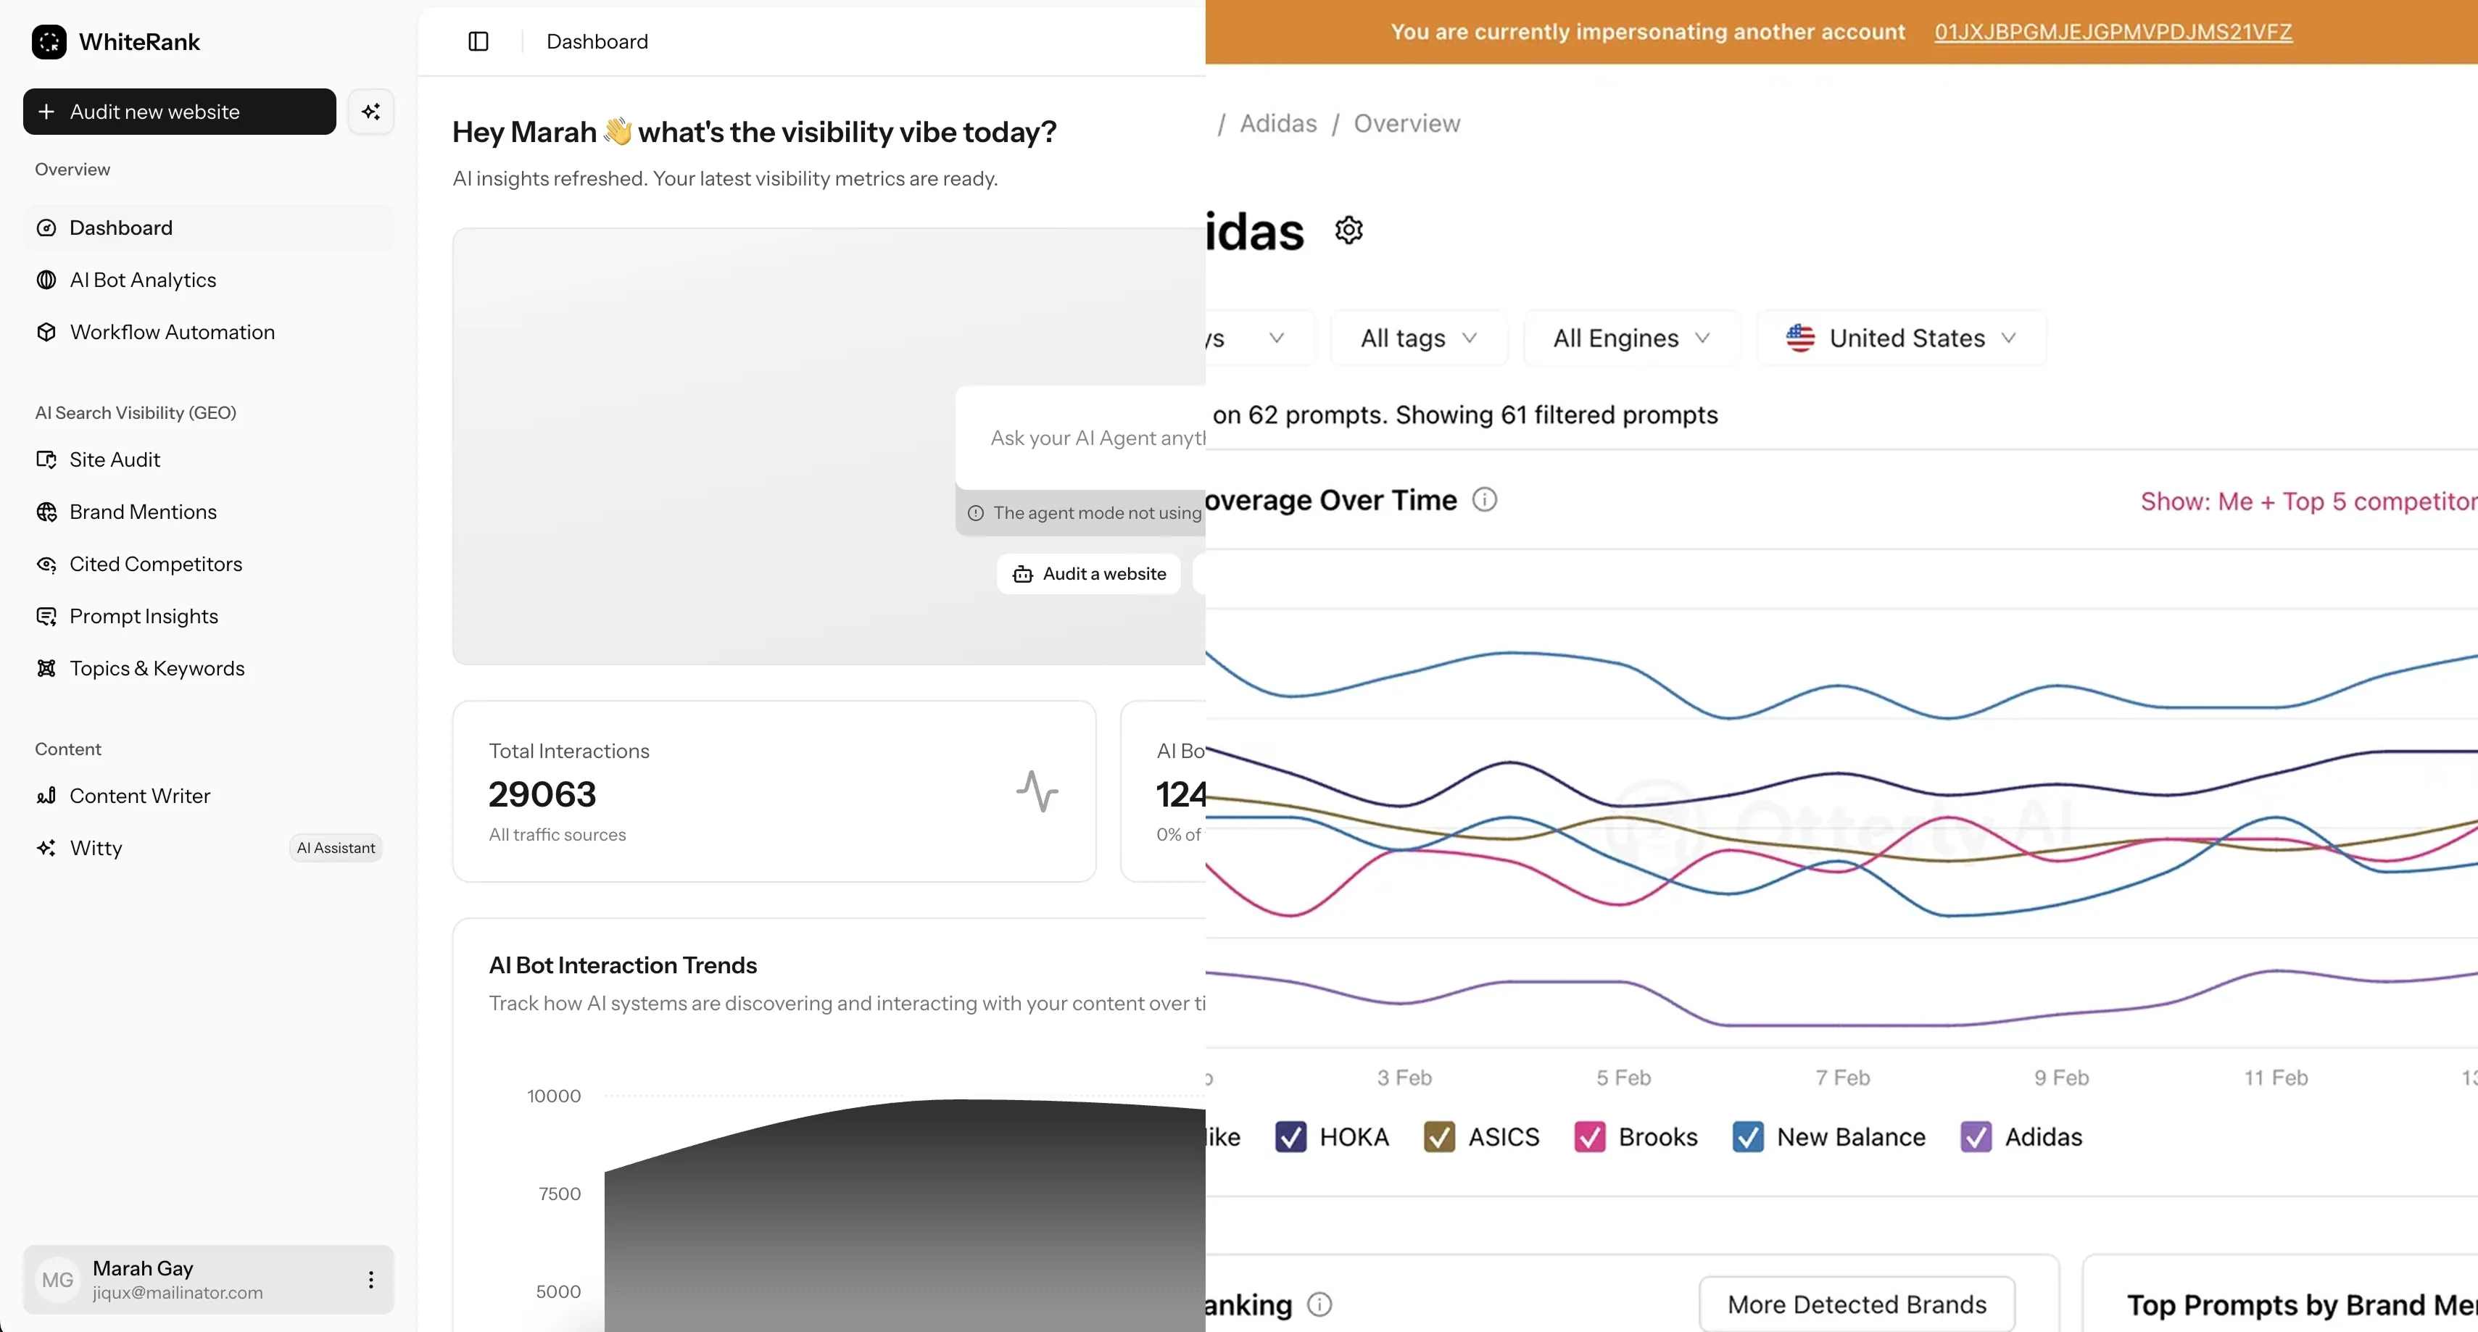Viewport: 2478px width, 1332px height.
Task: Open AI Bot Analytics menu item
Action: pos(209,280)
